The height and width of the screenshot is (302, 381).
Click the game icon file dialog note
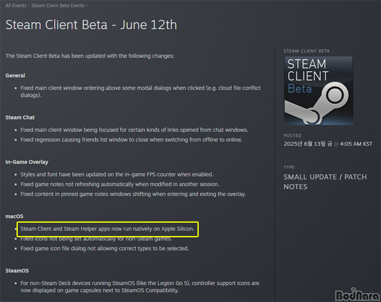coord(105,248)
